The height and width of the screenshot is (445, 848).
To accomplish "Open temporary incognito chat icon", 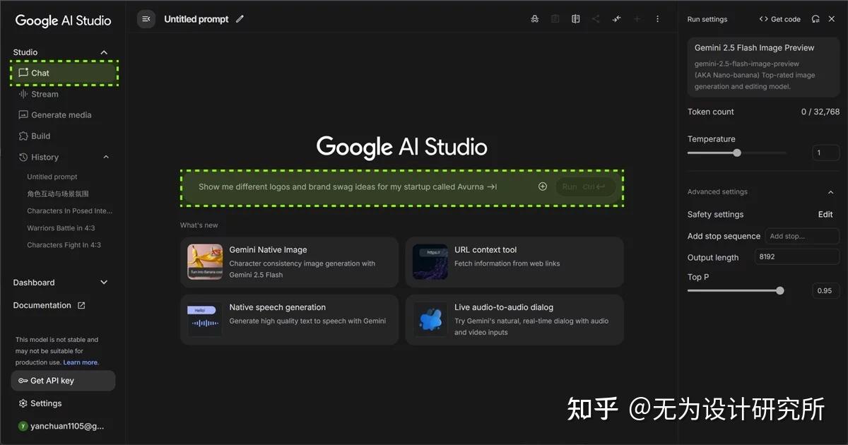I will tap(535, 19).
